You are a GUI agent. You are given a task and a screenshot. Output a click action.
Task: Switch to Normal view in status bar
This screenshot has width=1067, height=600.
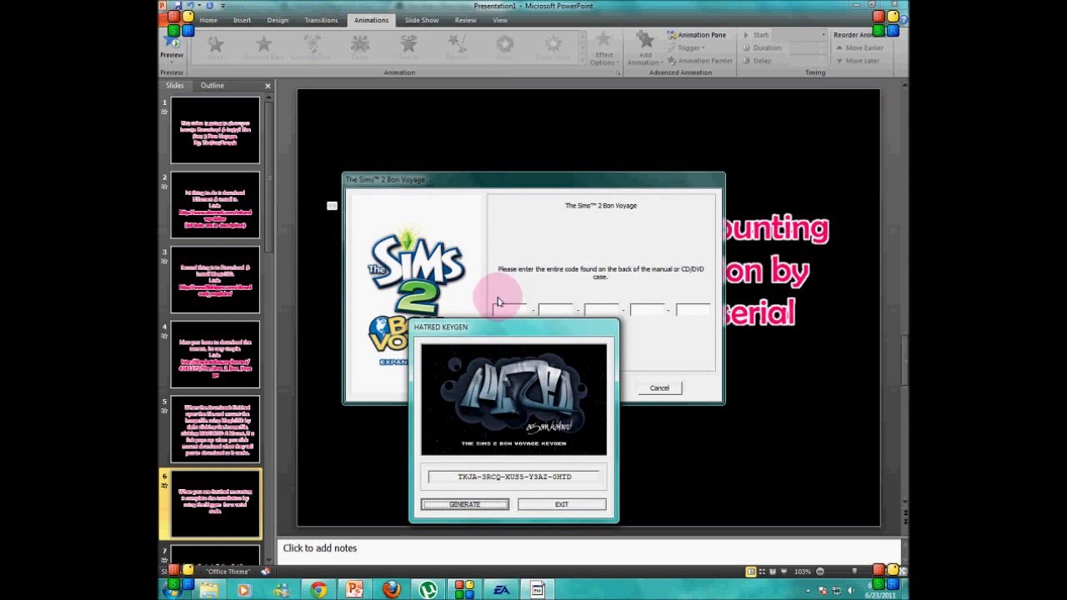point(750,572)
